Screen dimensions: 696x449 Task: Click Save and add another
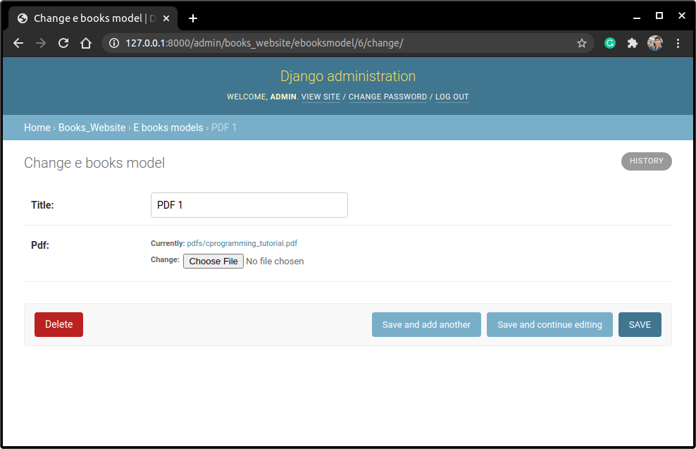tap(426, 324)
